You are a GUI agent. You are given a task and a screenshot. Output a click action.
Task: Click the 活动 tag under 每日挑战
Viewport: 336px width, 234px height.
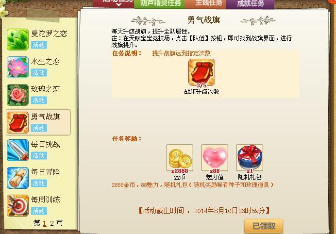pyautogui.click(x=39, y=155)
